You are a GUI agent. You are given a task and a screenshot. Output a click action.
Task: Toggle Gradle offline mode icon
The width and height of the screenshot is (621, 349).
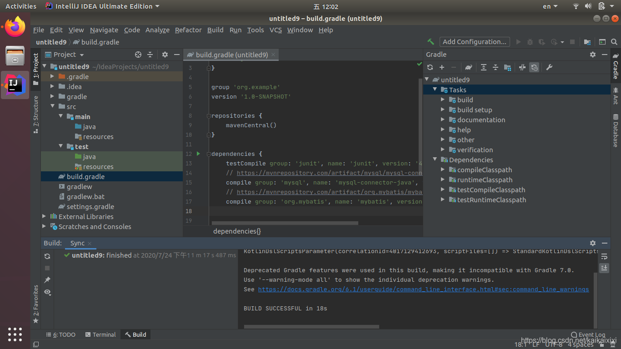[522, 67]
